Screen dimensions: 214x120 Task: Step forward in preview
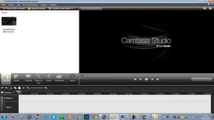point(152,79)
